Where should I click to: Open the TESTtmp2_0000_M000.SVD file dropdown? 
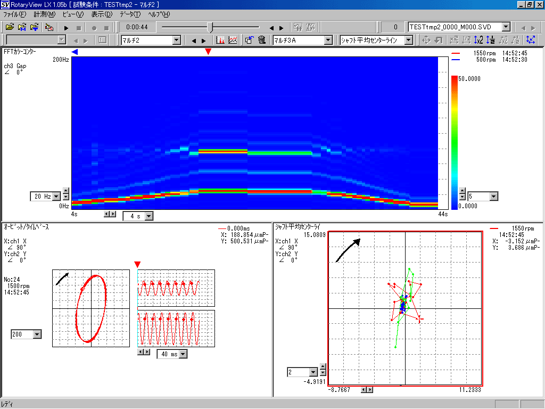(x=506, y=27)
